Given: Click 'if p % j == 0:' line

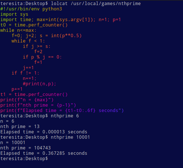Looking at the screenshot, I should click(x=42, y=57).
